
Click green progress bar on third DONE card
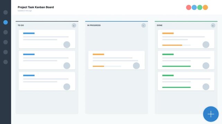point(176,87)
